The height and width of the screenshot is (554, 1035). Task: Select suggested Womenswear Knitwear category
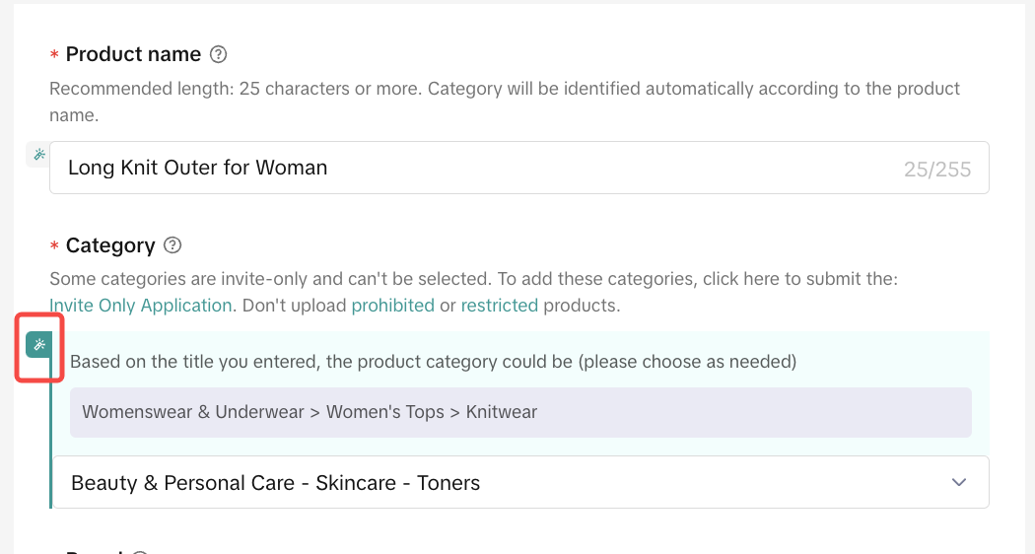point(310,412)
